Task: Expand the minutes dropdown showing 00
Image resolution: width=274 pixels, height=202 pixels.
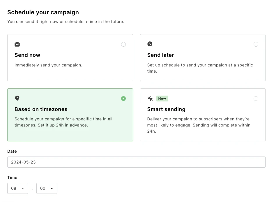Action: [x=47, y=188]
